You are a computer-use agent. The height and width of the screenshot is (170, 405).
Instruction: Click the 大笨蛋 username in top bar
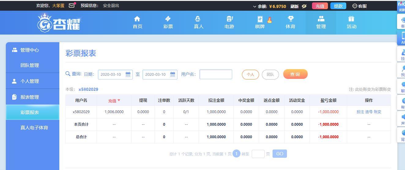58,6
